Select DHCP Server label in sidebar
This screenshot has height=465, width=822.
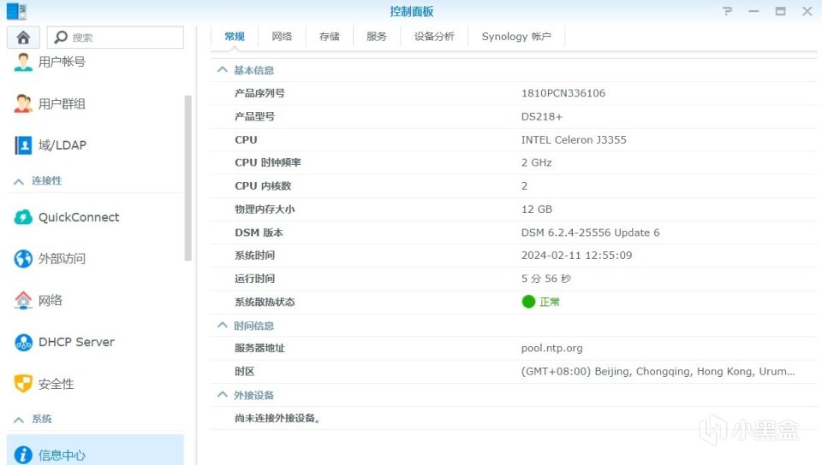click(76, 342)
